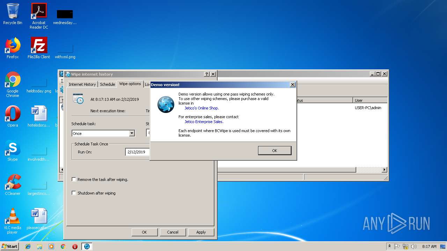Click Internet Explorer taskbar icon
Image resolution: width=447 pixels, height=251 pixels.
click(x=28, y=246)
